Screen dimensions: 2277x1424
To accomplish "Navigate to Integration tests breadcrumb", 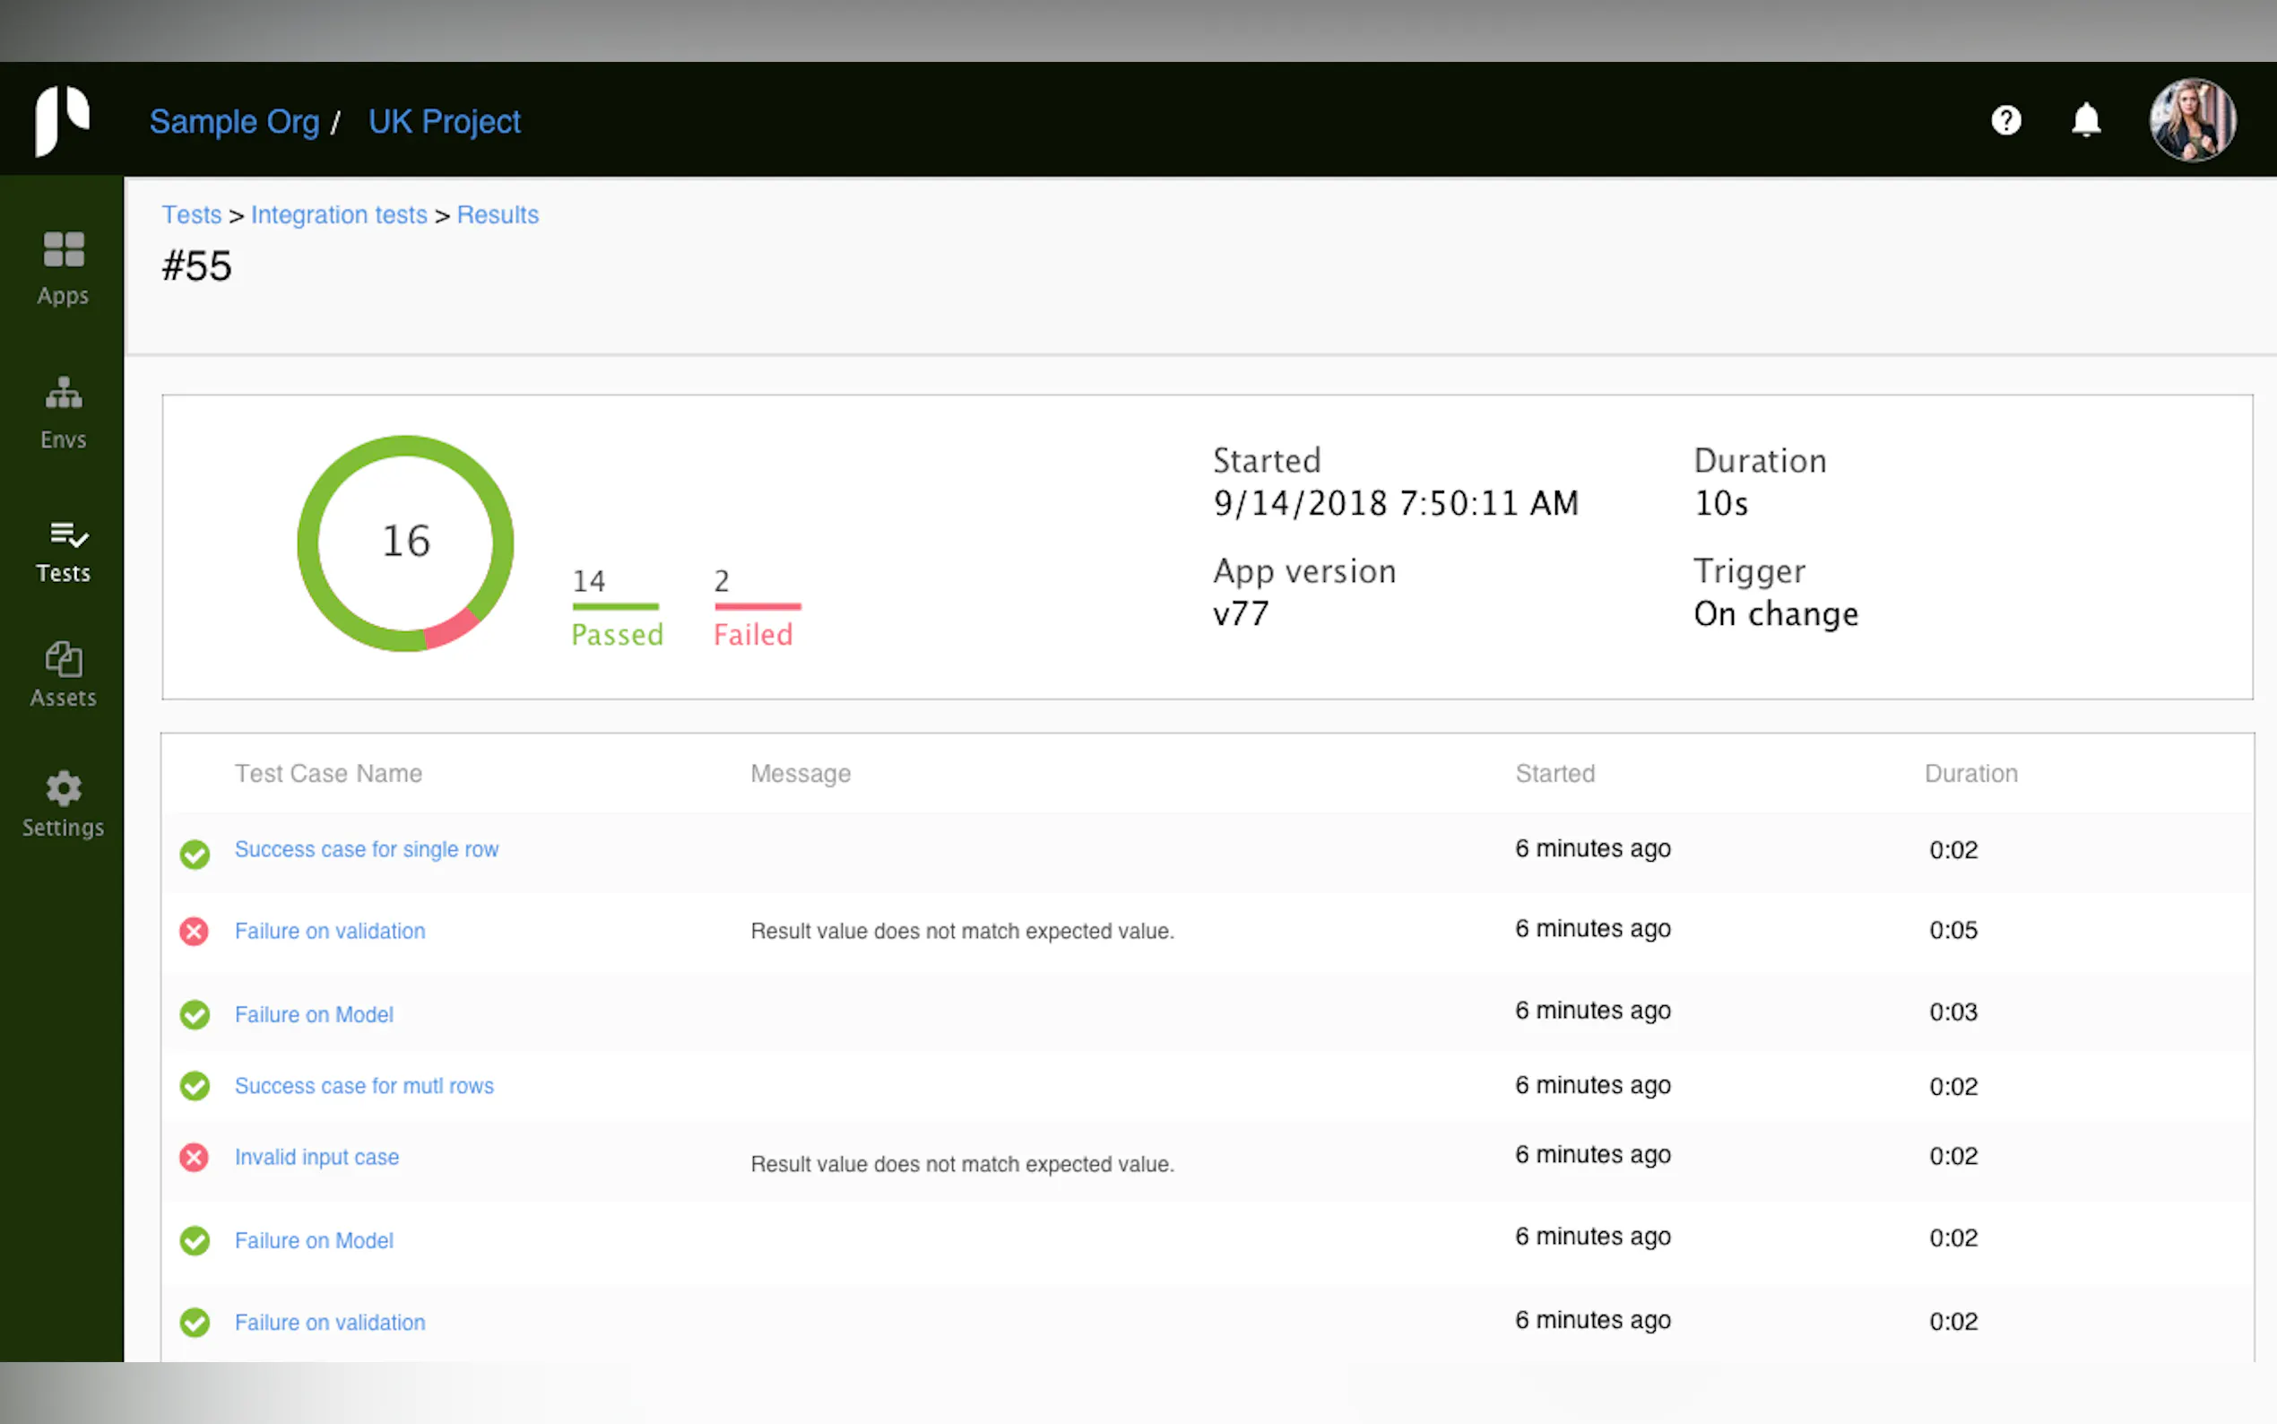I will point(339,214).
